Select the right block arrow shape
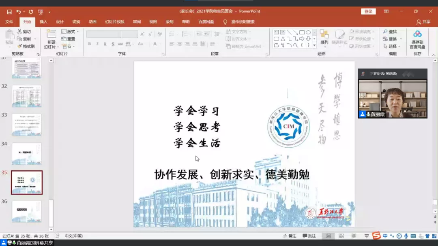Screen dimensions: 438x246 pos(302,39)
